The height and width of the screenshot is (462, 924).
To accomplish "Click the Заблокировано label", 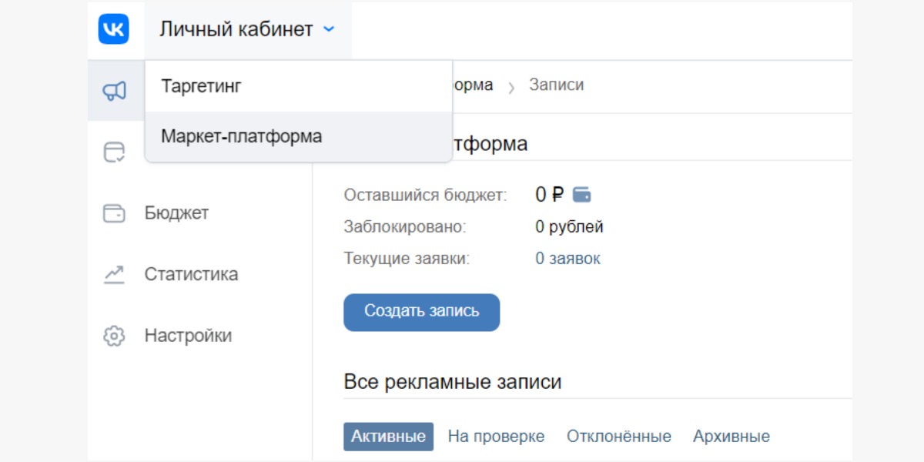I will point(405,227).
